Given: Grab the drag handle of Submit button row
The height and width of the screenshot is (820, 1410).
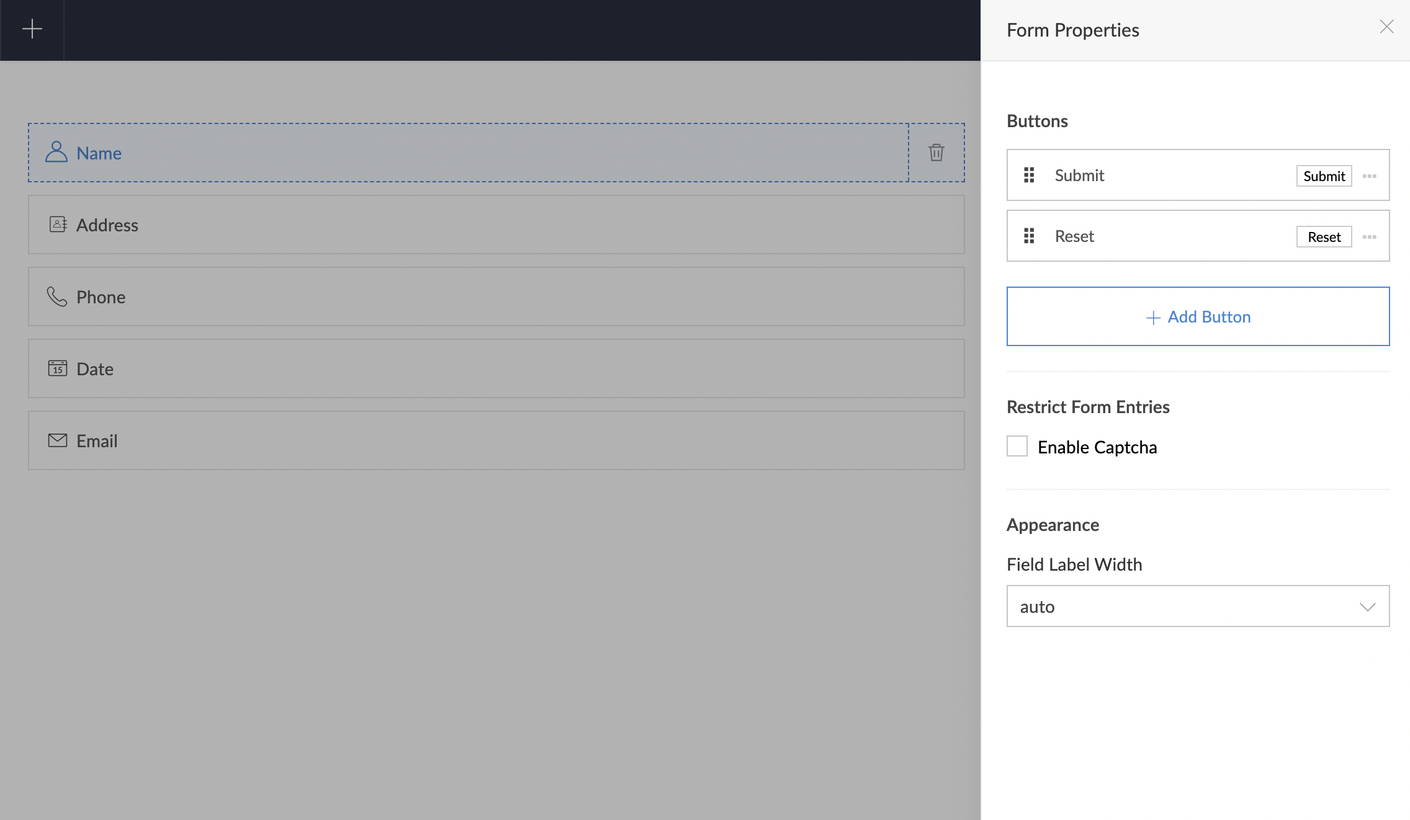Looking at the screenshot, I should tap(1029, 175).
